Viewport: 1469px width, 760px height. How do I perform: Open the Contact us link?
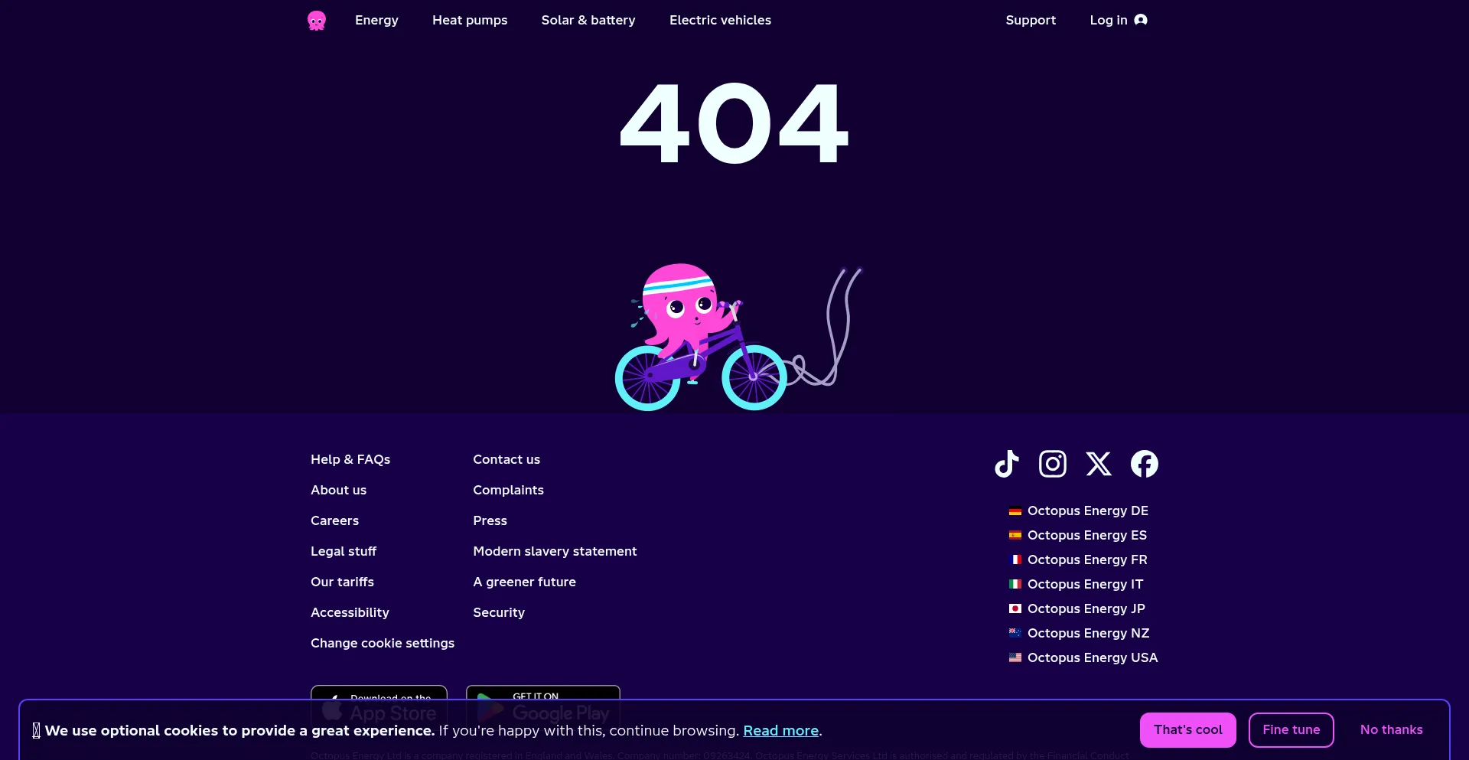pos(506,459)
